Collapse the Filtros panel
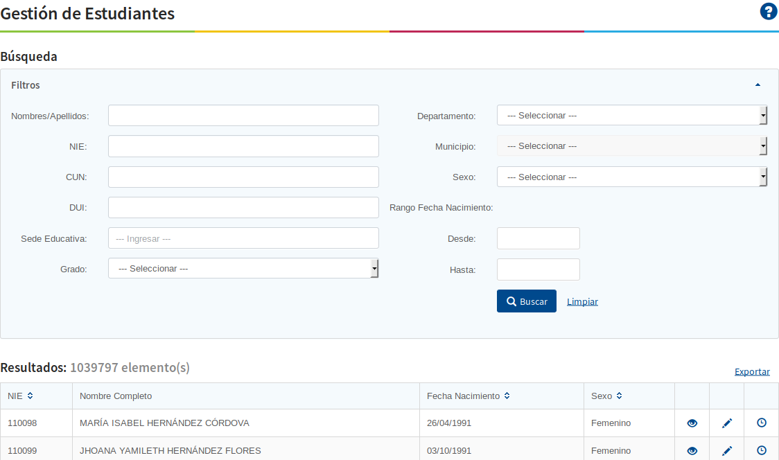779x460 pixels. pyautogui.click(x=758, y=85)
